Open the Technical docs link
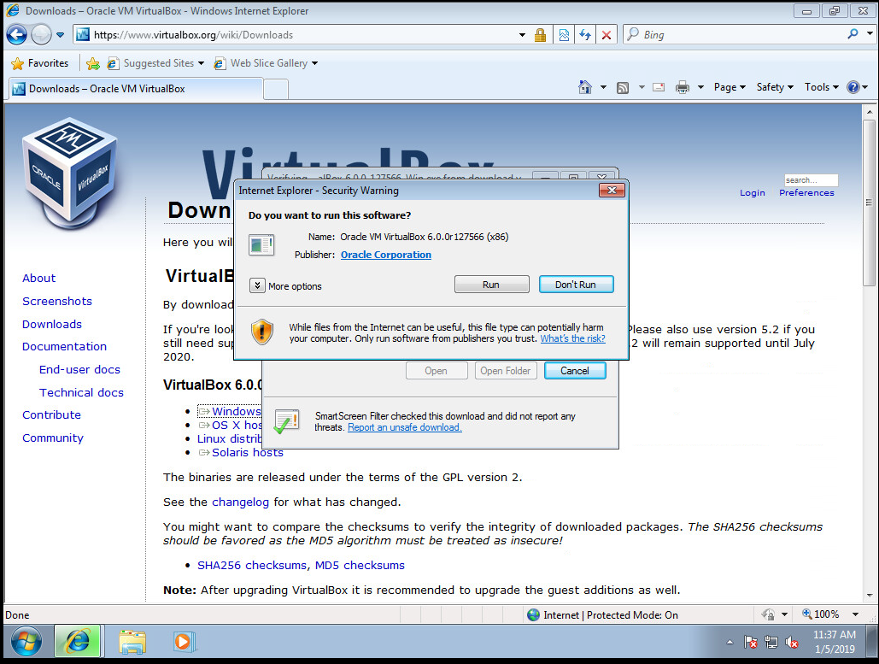 [x=81, y=392]
